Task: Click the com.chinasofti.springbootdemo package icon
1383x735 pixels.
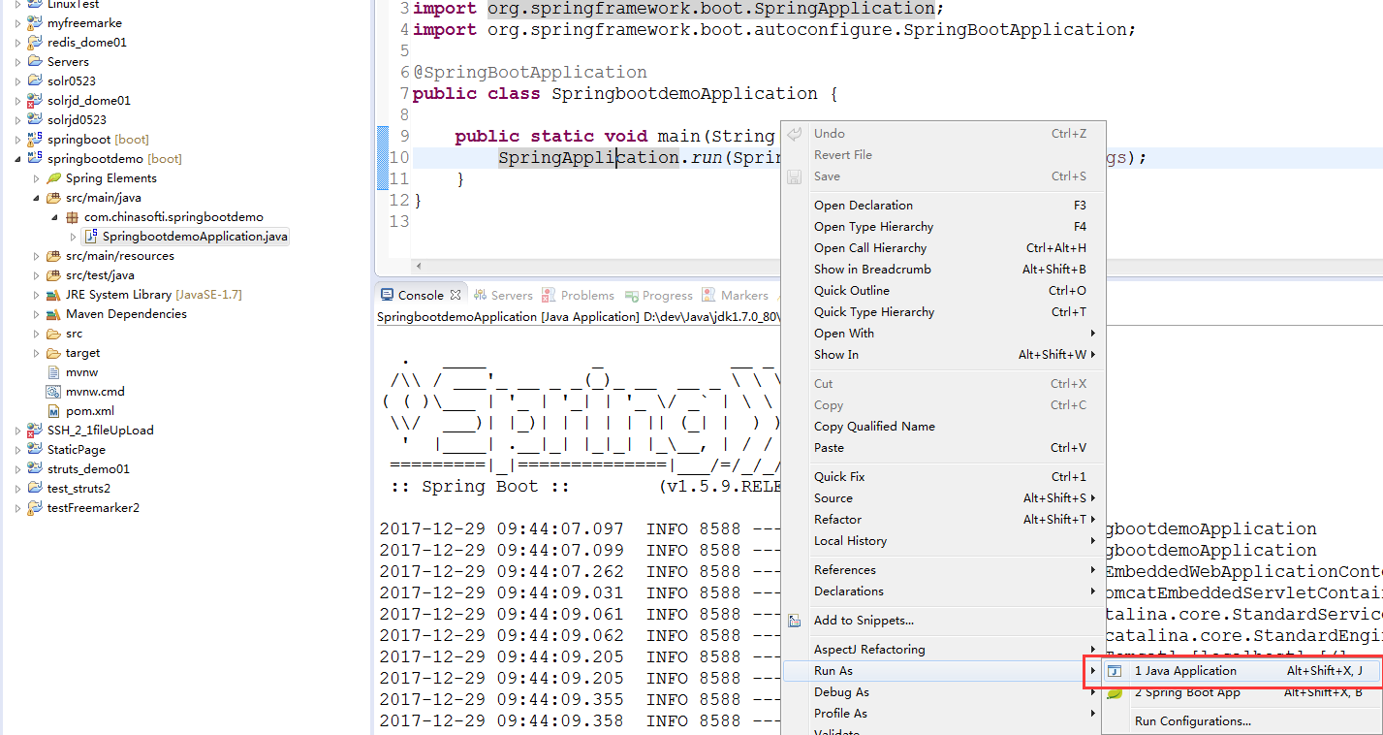Action: pos(72,217)
